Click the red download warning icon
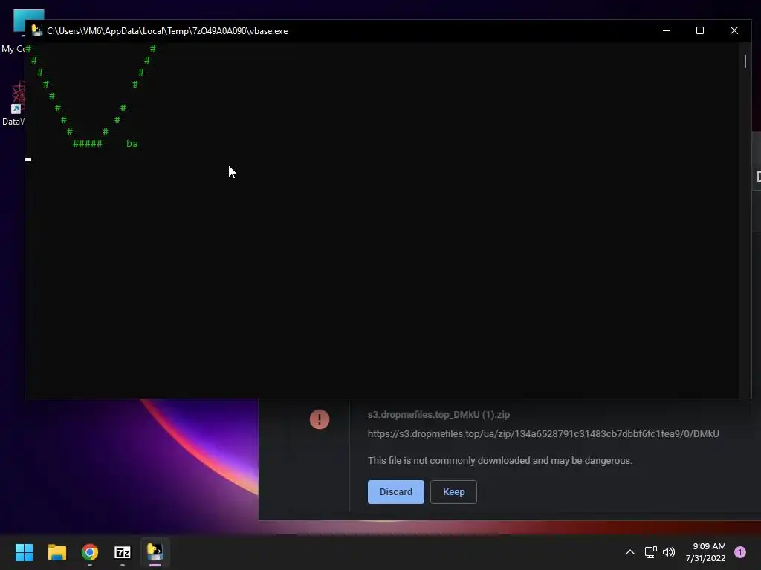 pos(320,419)
